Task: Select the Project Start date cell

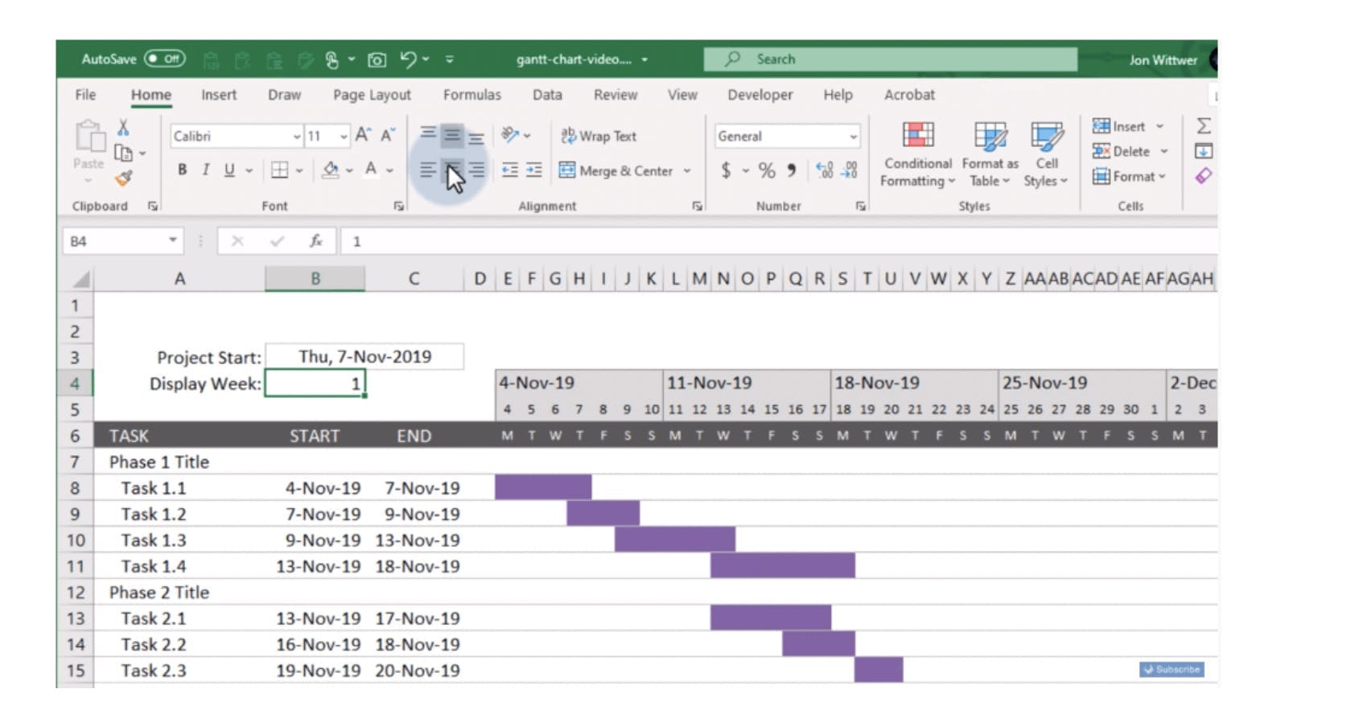Action: (x=364, y=356)
